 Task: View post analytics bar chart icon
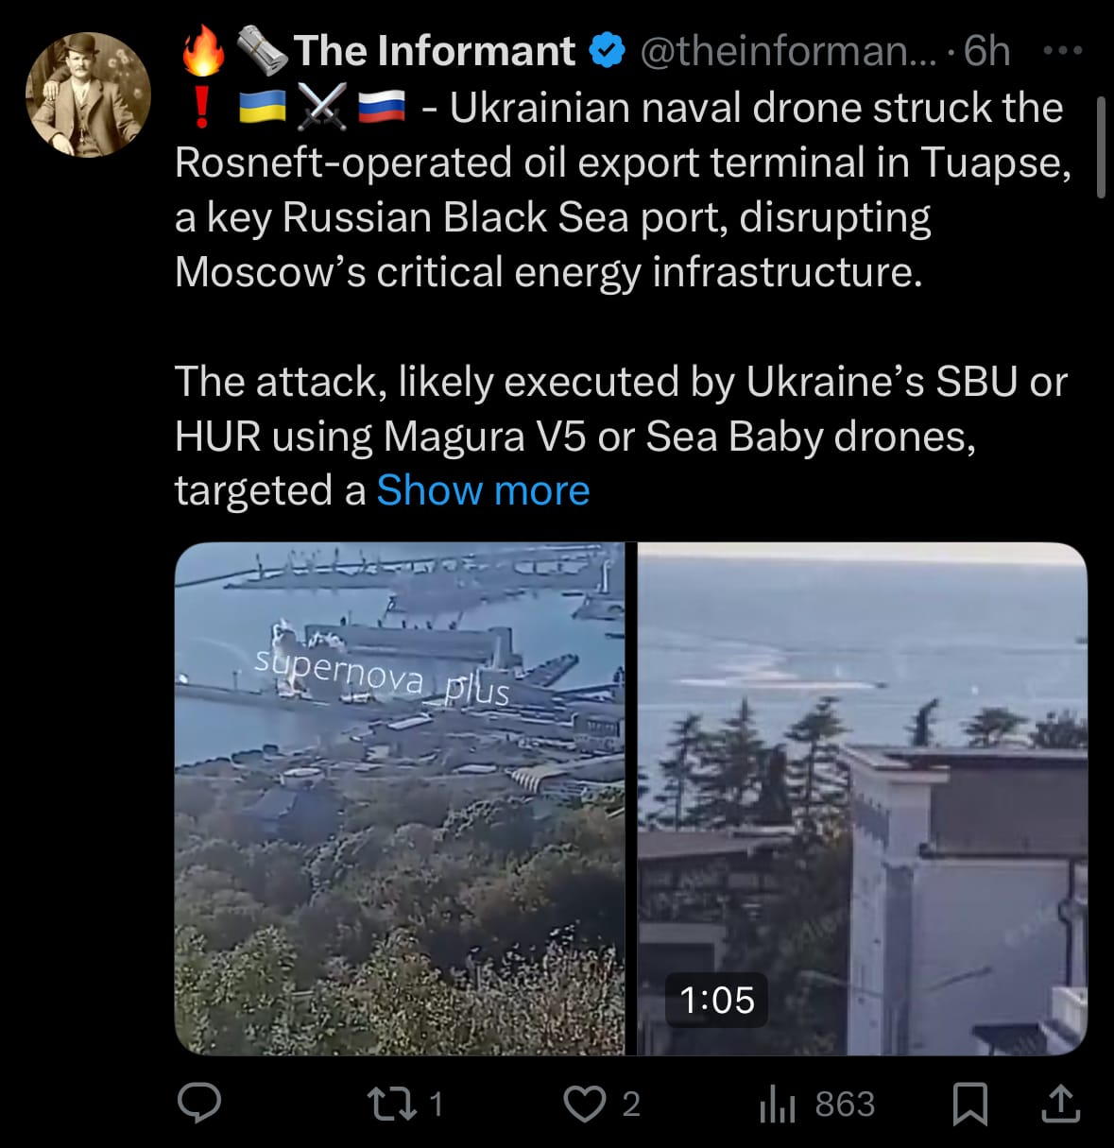point(778,1104)
